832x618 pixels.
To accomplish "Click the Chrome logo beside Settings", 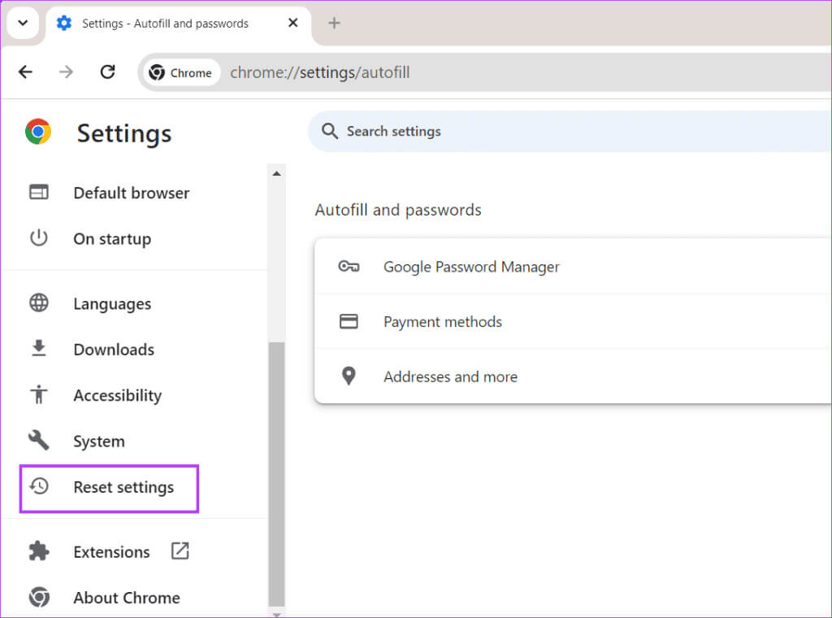I will point(38,132).
